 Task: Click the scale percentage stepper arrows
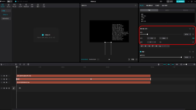coord(190,34)
